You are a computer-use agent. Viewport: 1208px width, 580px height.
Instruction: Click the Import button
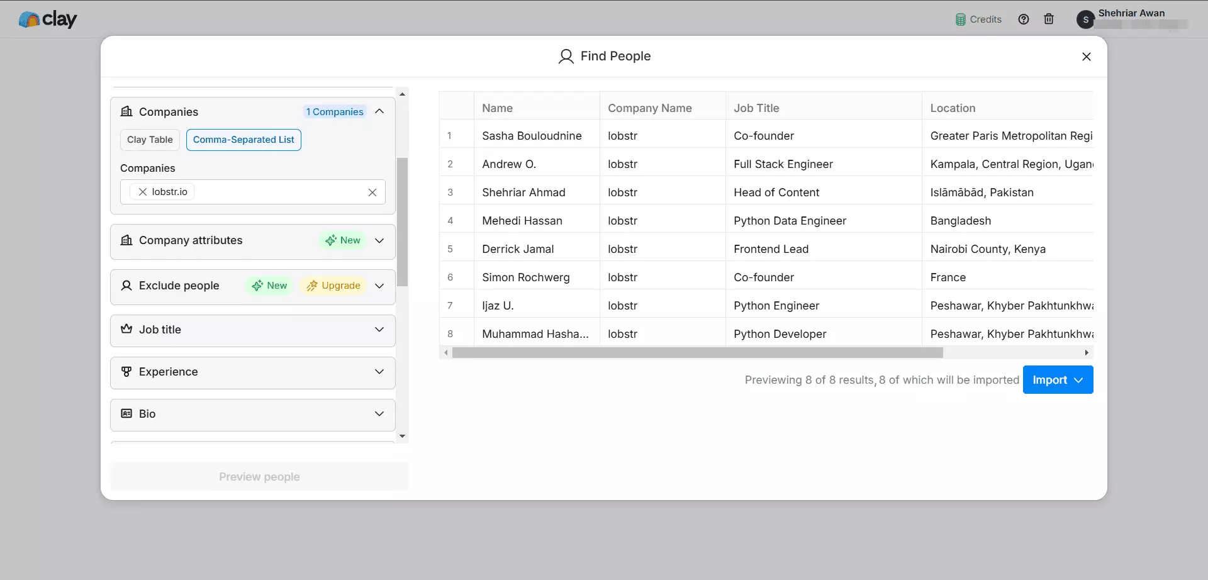tap(1050, 380)
